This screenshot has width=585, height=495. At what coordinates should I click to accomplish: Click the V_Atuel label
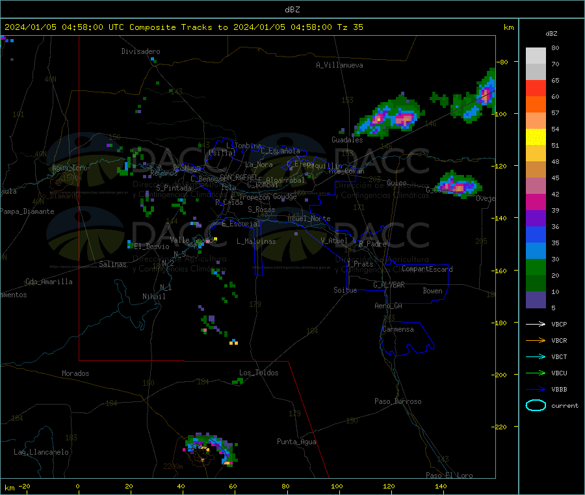pyautogui.click(x=334, y=241)
